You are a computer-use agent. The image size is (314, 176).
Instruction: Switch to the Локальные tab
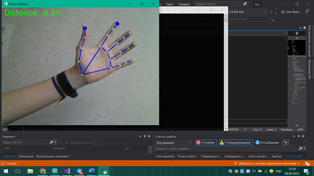click(x=26, y=156)
